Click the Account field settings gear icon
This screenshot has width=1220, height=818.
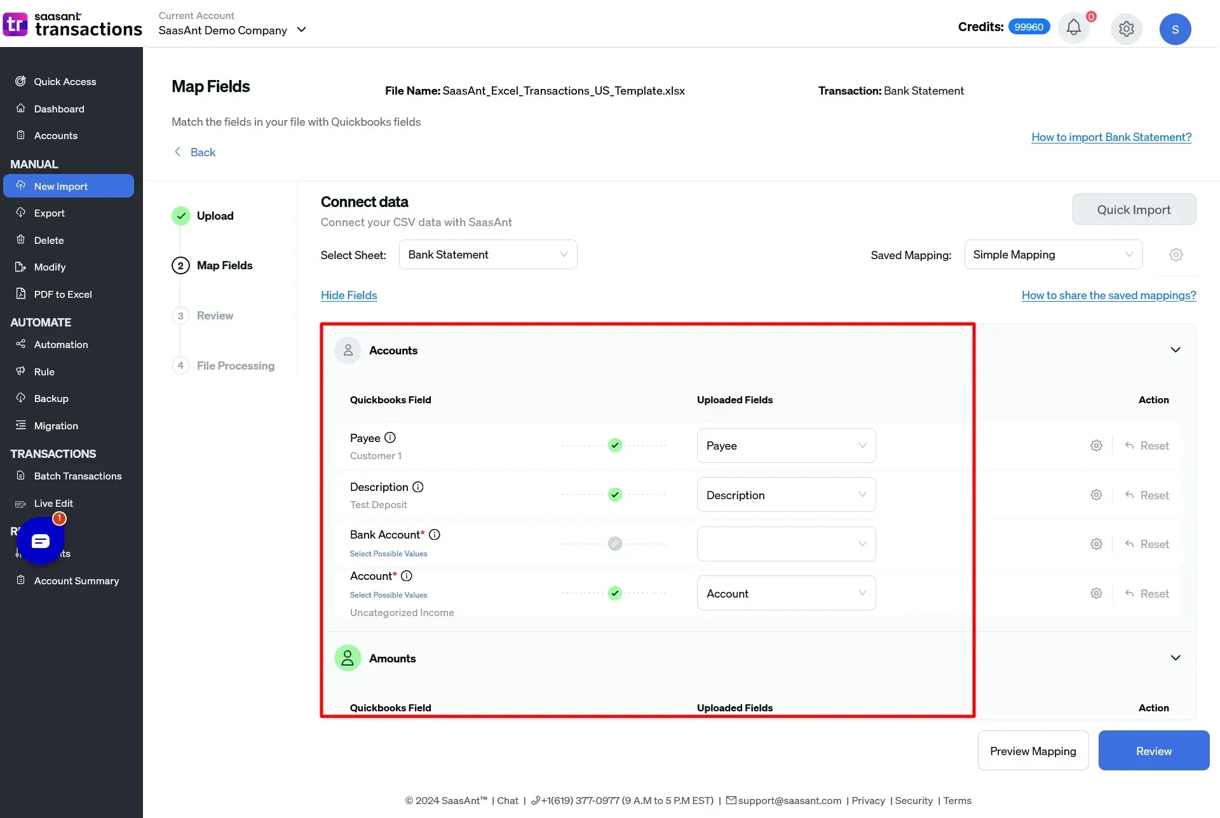1096,593
